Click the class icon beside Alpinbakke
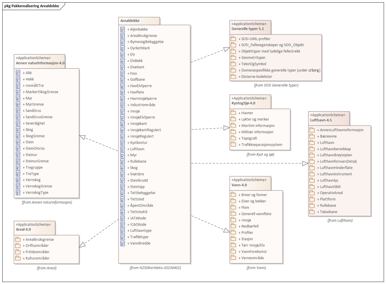This screenshot has width=386, height=284. click(x=122, y=29)
